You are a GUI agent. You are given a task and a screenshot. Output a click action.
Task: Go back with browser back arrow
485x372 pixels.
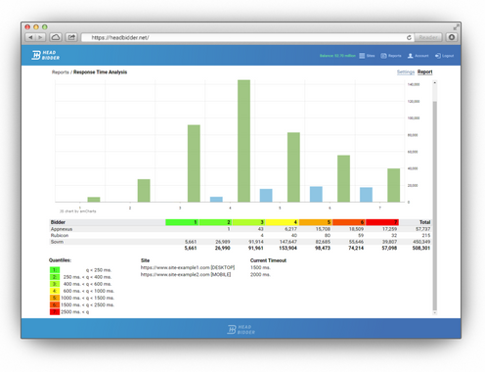point(30,37)
